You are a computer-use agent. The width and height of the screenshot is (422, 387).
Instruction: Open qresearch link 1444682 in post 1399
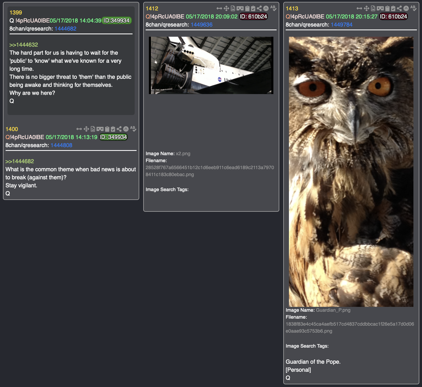coord(66,29)
